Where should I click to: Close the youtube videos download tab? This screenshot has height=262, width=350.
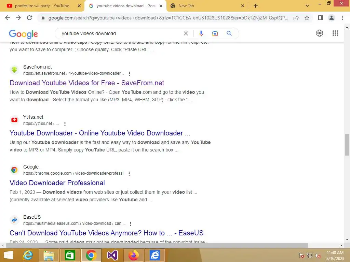tap(161, 6)
